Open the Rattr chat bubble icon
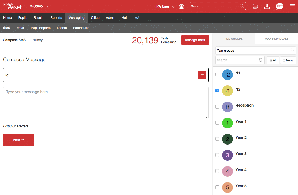The width and height of the screenshot is (298, 195). 280,6
